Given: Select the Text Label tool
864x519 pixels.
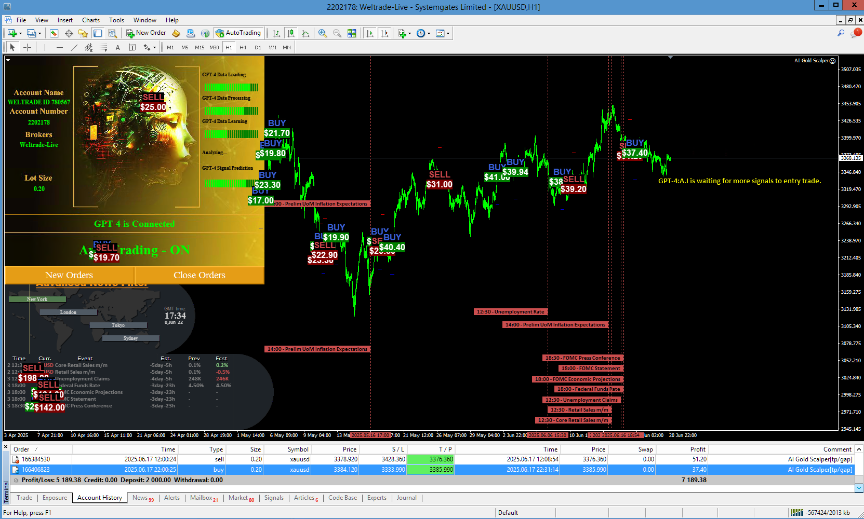Looking at the screenshot, I should click(x=132, y=47).
